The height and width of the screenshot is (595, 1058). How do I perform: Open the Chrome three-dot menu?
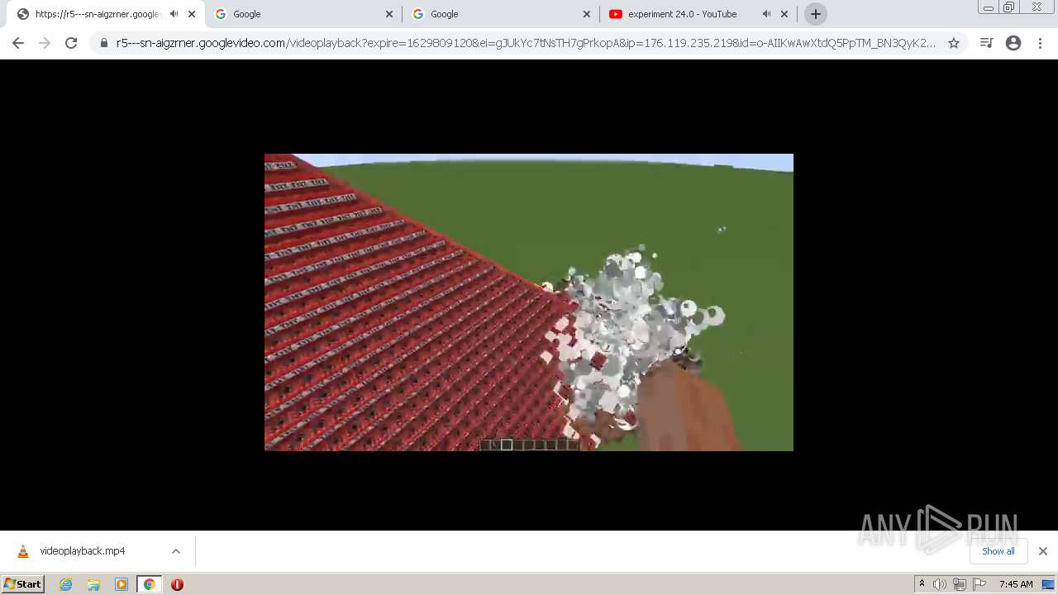[x=1040, y=43]
